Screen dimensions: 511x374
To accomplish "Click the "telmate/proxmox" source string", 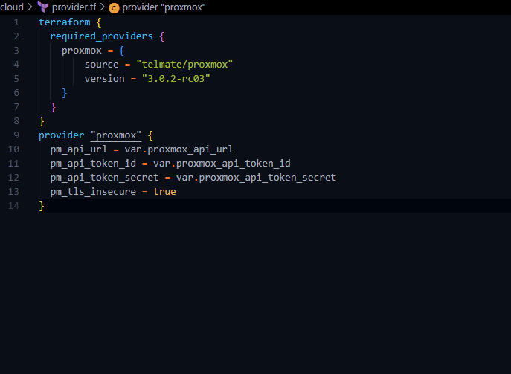I will (185, 65).
